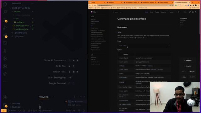Click the synchronize changes icon in status bar
Viewport: 201px width, 113px height.
click(x=19, y=110)
